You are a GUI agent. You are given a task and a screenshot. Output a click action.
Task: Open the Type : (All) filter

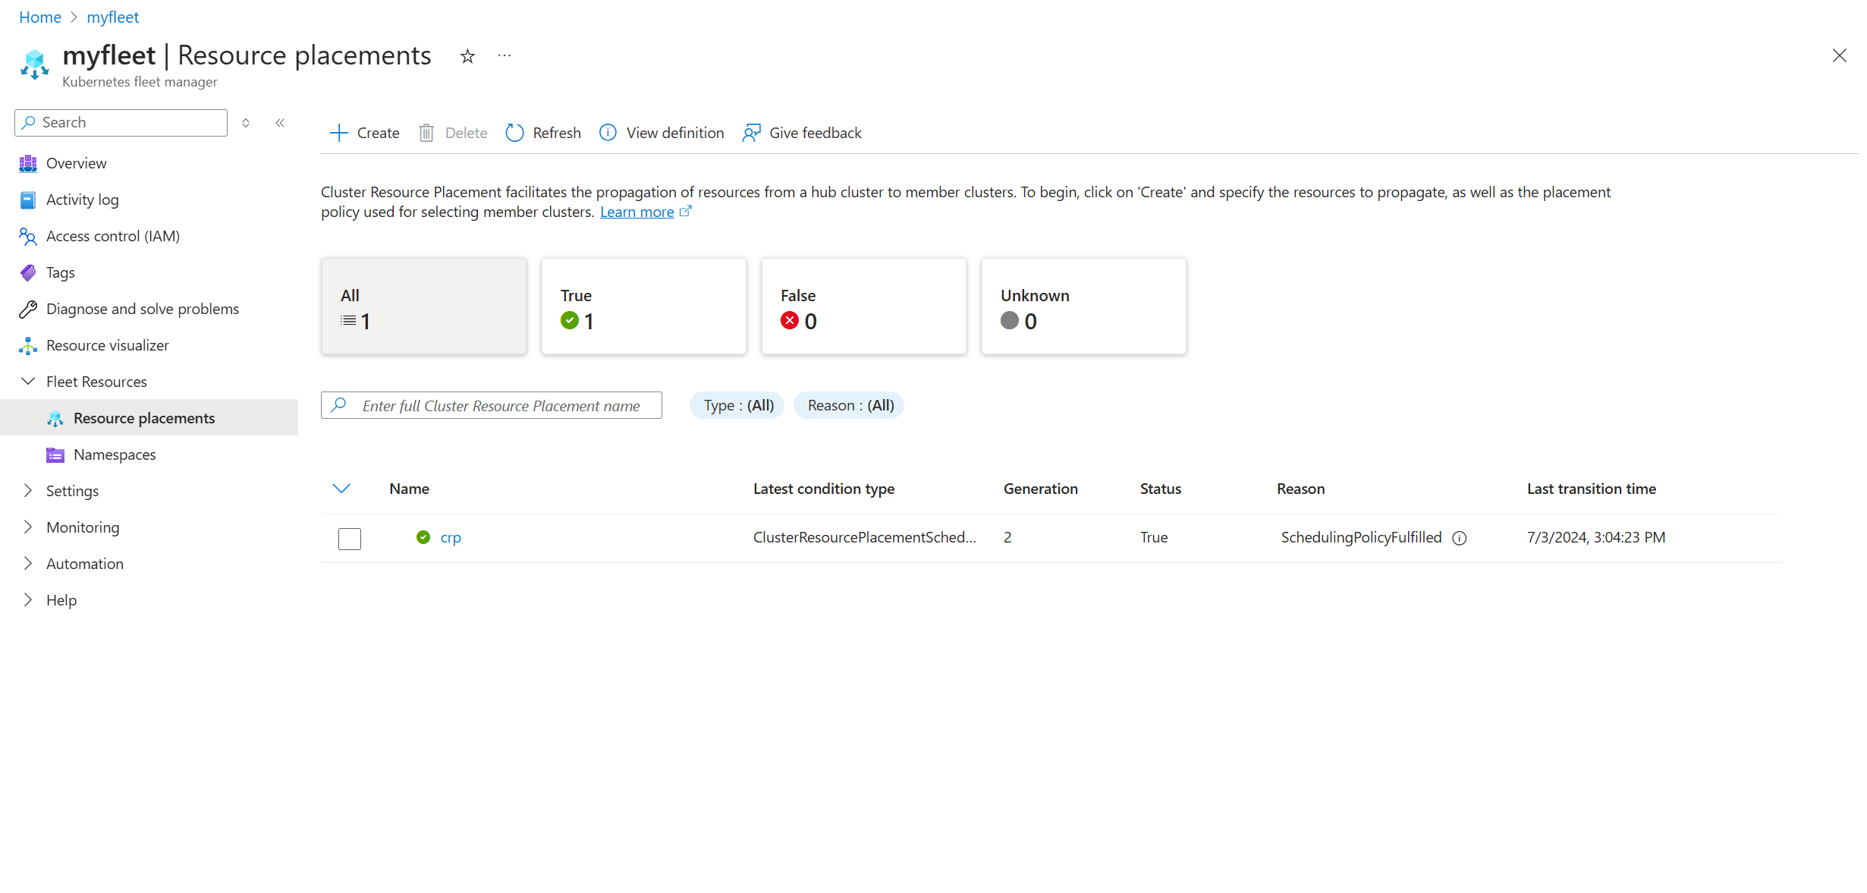(x=737, y=405)
